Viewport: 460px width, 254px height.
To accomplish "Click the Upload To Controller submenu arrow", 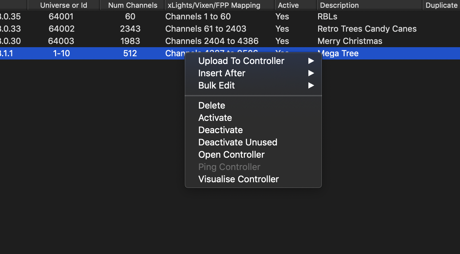I will coord(311,61).
